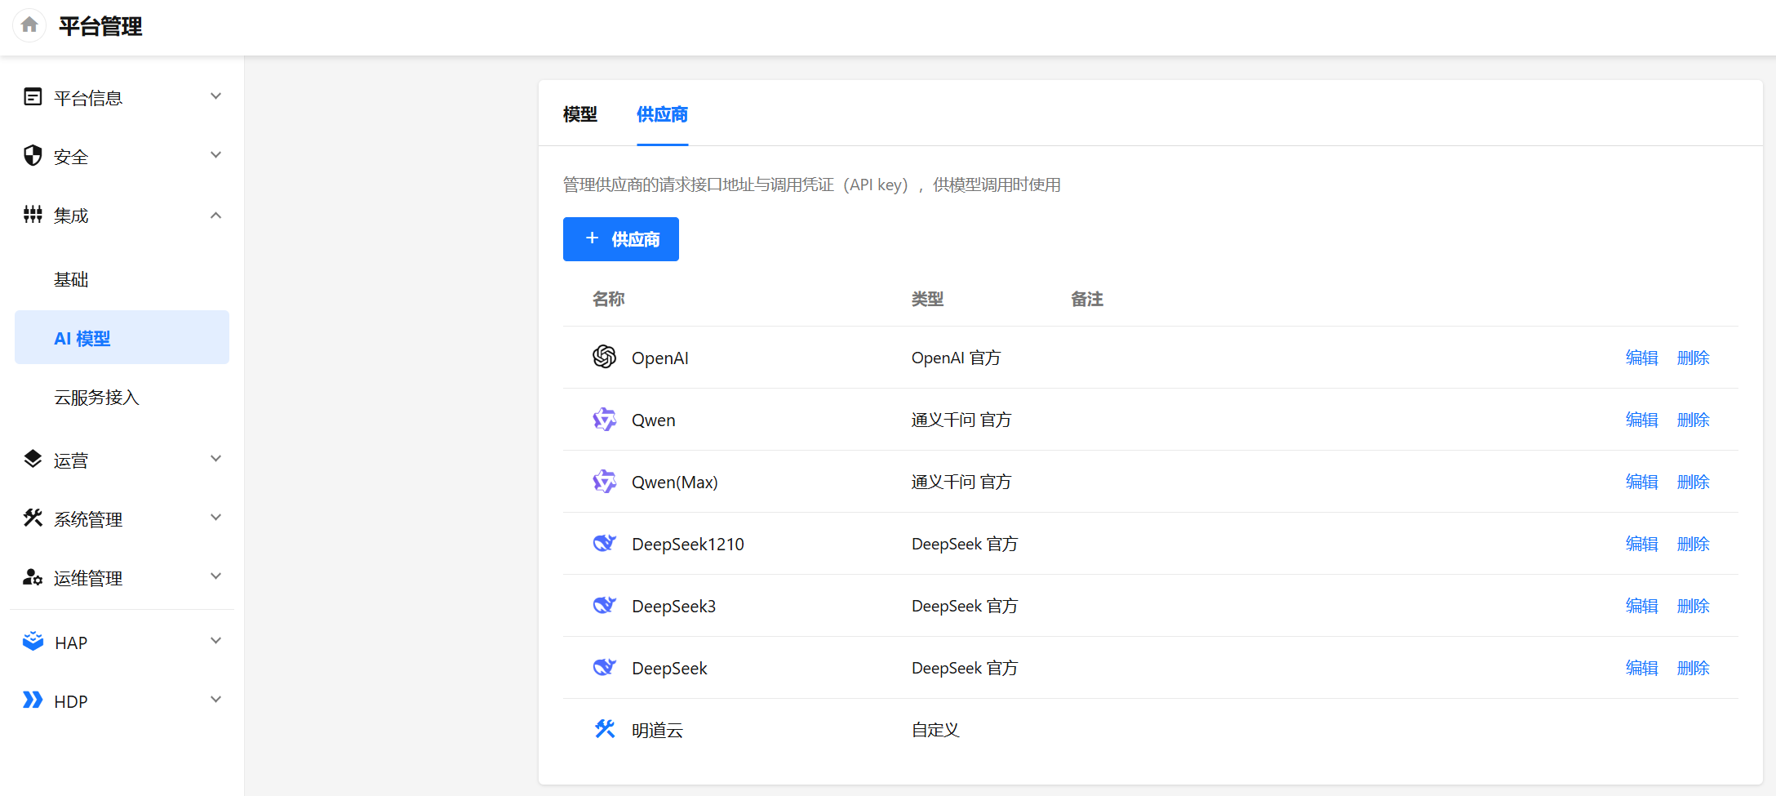Click the 系统管理 tools icon

33,518
